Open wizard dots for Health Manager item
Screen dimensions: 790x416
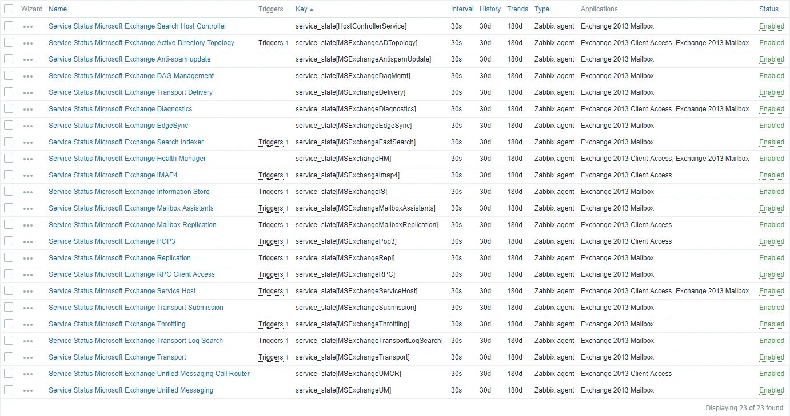[28, 159]
